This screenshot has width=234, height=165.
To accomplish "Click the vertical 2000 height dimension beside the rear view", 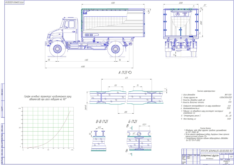I will pyautogui.click(x=201, y=23).
